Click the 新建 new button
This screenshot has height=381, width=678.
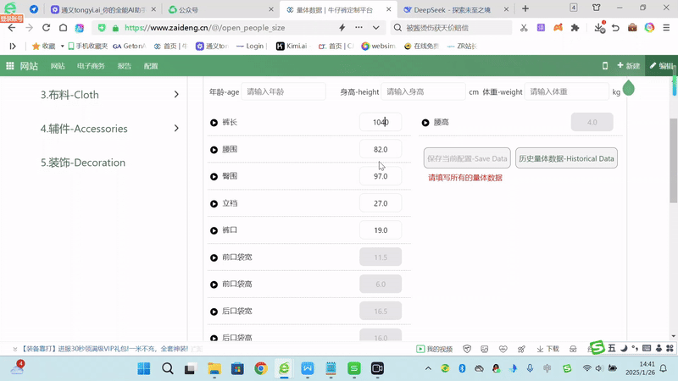pos(629,66)
